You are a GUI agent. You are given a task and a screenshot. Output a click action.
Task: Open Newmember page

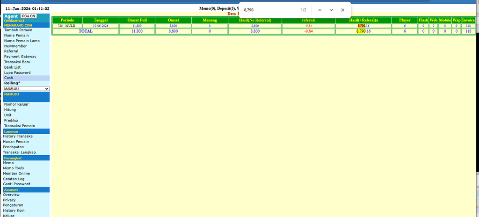click(x=15, y=46)
